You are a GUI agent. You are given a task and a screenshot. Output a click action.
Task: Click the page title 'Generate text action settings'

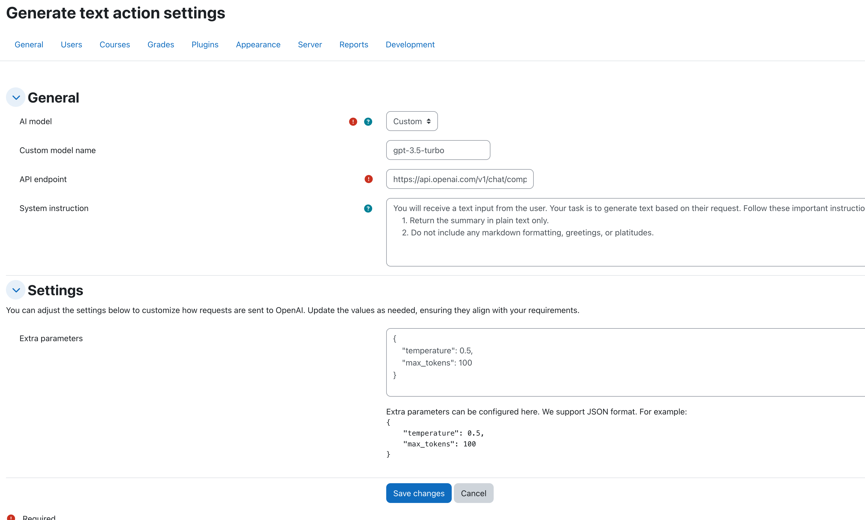[x=116, y=13]
